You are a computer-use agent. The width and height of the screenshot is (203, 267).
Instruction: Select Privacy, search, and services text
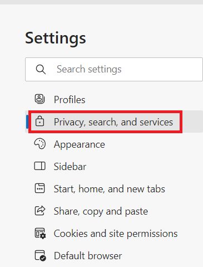coord(113,122)
